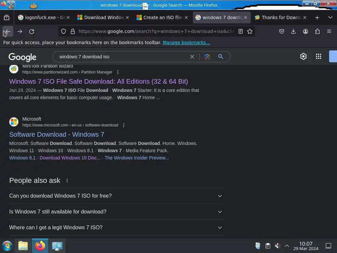Screen dimensions: 337x253
Task: Search by image with Google Lens
Action: [207, 57]
